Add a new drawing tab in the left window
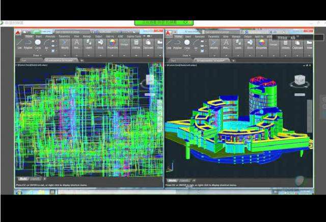The image size is (326, 222). 81,60
